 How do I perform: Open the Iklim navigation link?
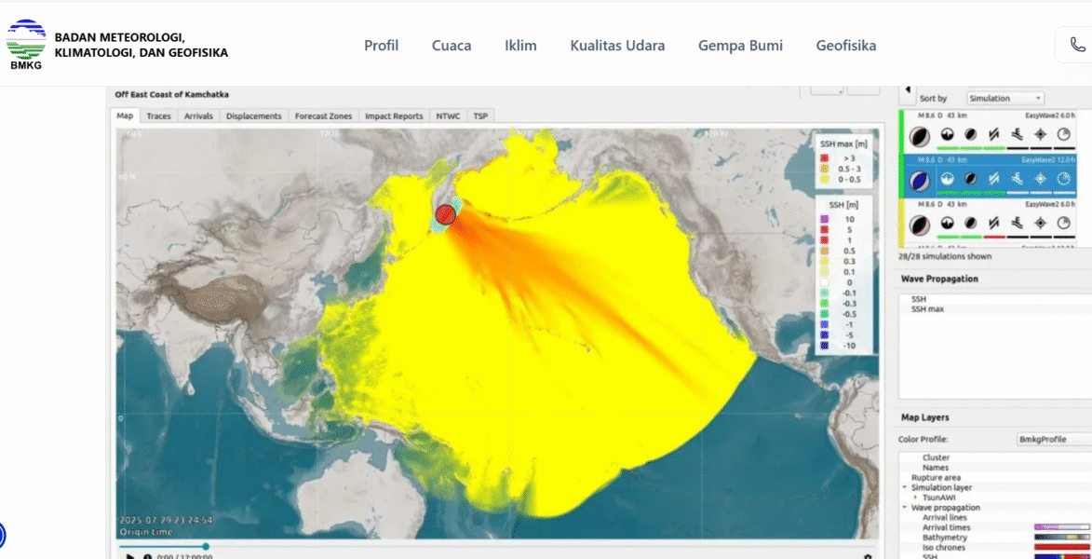click(x=521, y=46)
